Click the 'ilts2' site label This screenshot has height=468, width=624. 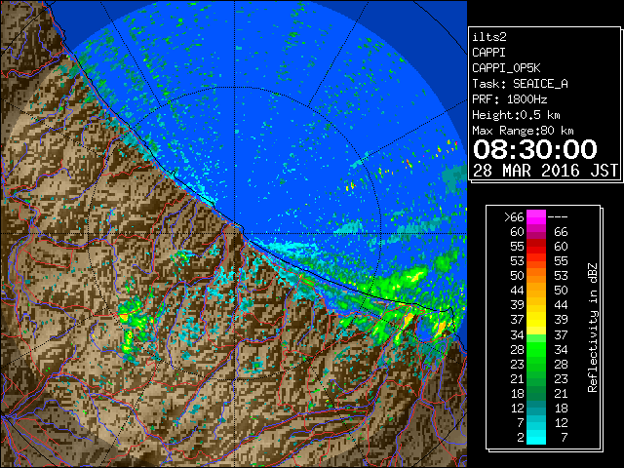click(489, 37)
